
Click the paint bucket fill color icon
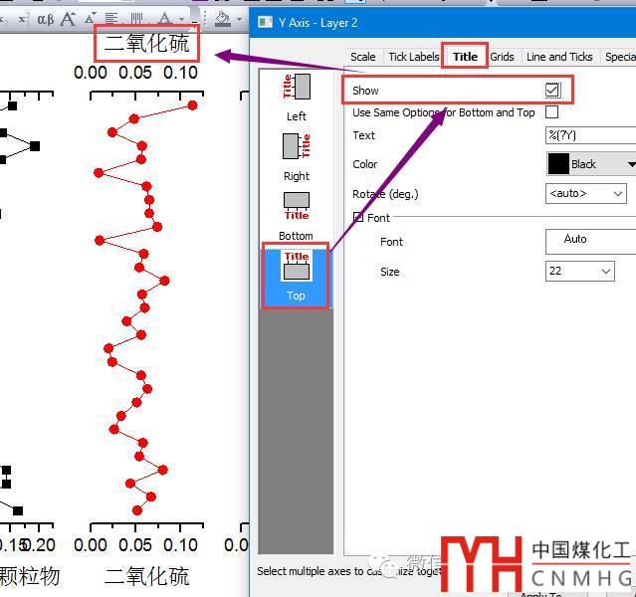[223, 19]
